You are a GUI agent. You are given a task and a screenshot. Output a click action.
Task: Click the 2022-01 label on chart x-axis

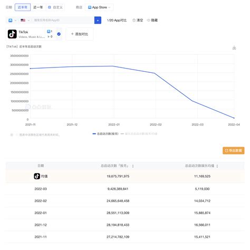pos(114,124)
